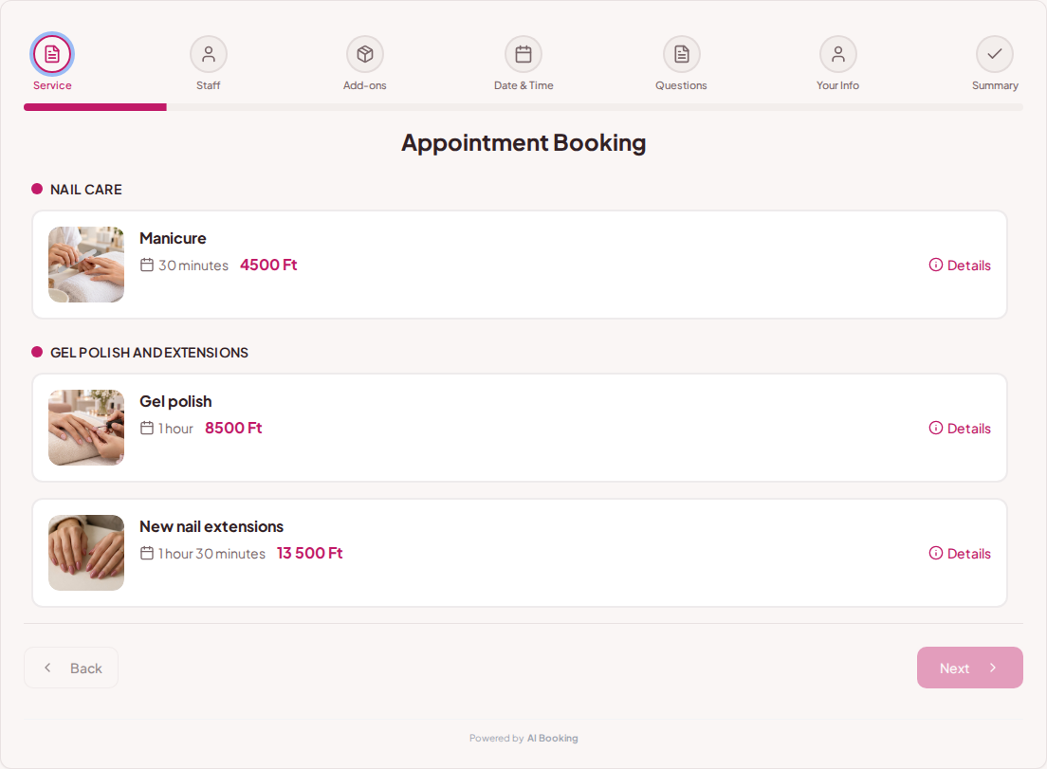Click the Add-ons step box icon
This screenshot has height=769, width=1047.
364,54
